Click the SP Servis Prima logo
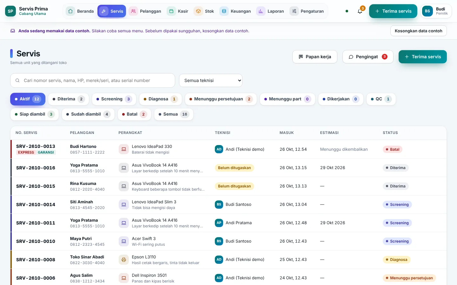The width and height of the screenshot is (457, 285). click(10, 11)
